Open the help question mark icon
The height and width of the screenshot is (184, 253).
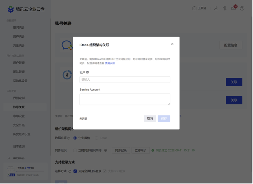click(x=242, y=8)
